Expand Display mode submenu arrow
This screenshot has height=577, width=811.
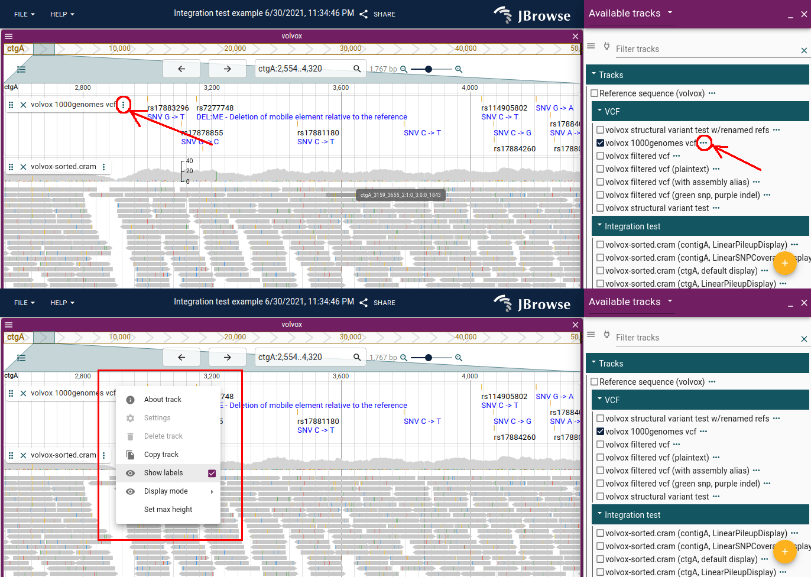point(212,492)
